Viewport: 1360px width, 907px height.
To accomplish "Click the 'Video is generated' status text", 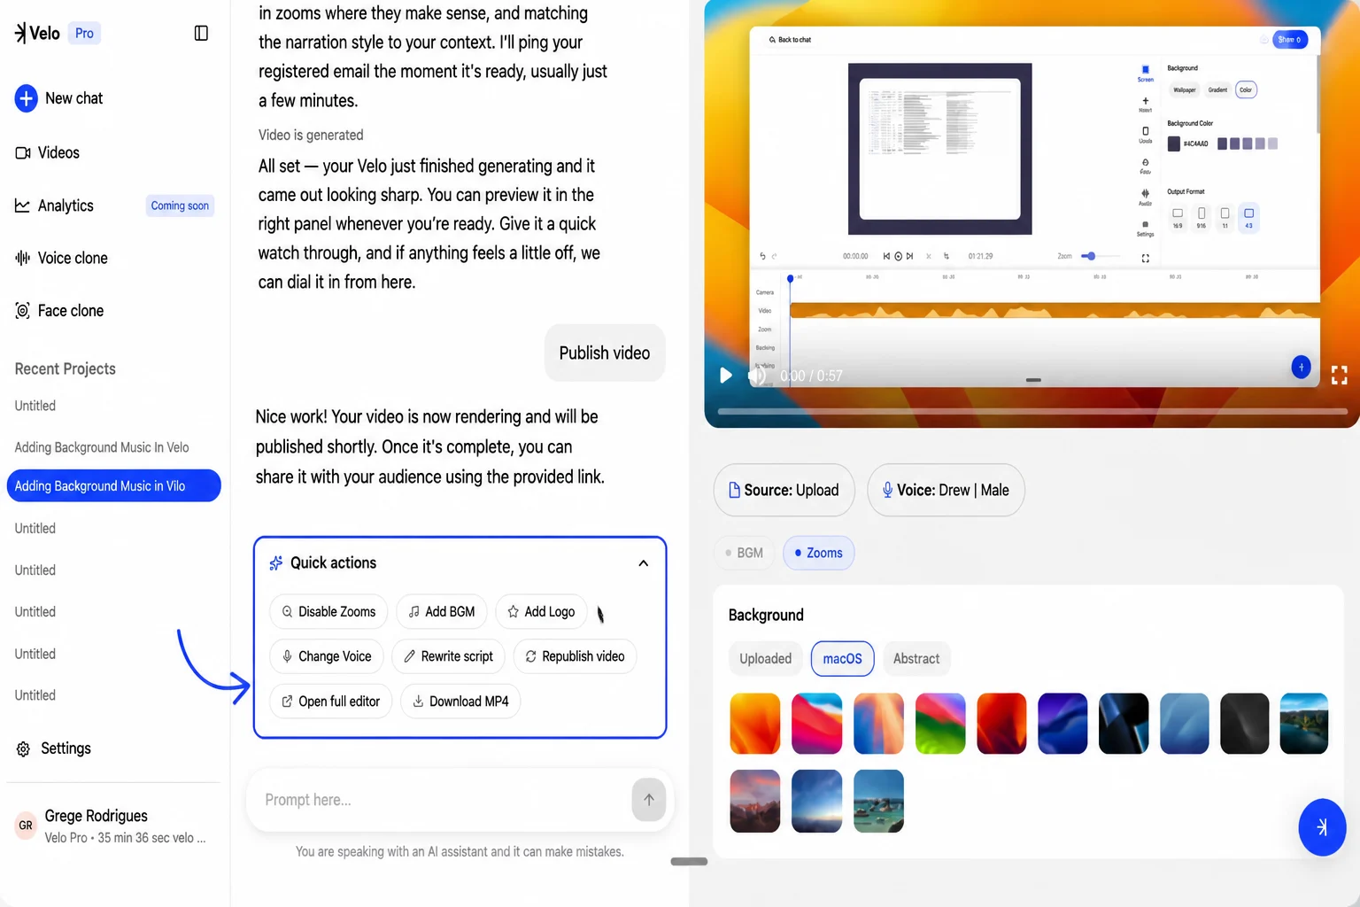I will [x=311, y=135].
